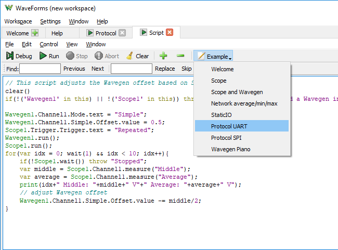338x250 pixels.
Task: Open the Script window File menu
Action: click(x=9, y=44)
